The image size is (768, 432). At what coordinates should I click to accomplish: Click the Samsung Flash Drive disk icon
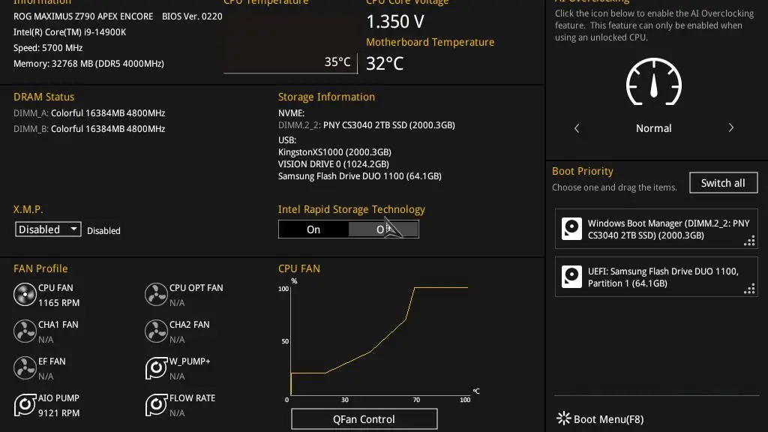pos(571,277)
